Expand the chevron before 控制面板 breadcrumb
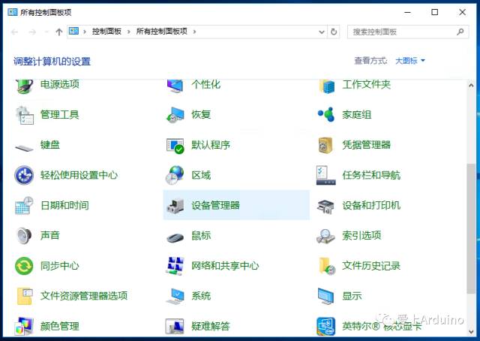Viewport: 480px width, 341px height. point(85,32)
